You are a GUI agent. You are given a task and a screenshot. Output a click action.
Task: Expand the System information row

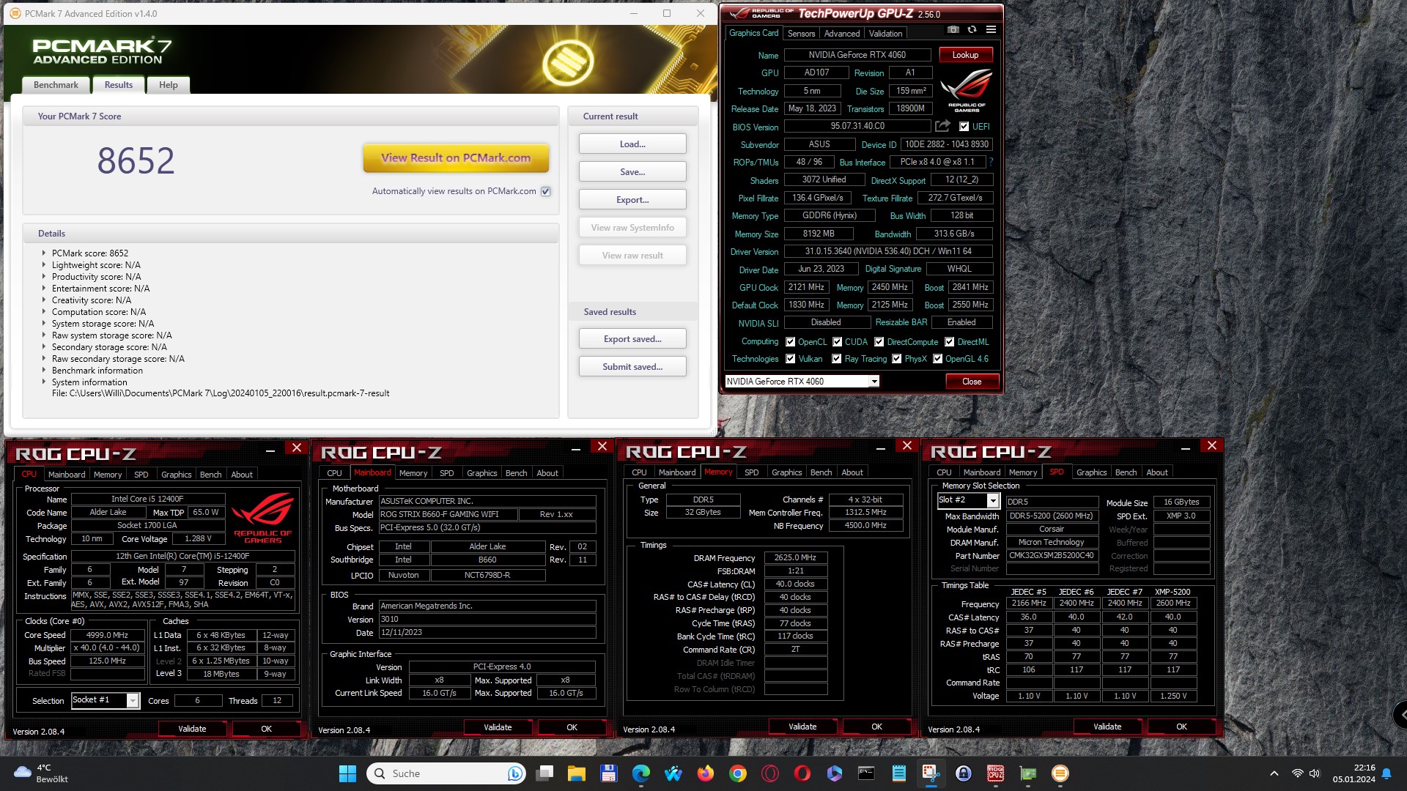pyautogui.click(x=43, y=382)
